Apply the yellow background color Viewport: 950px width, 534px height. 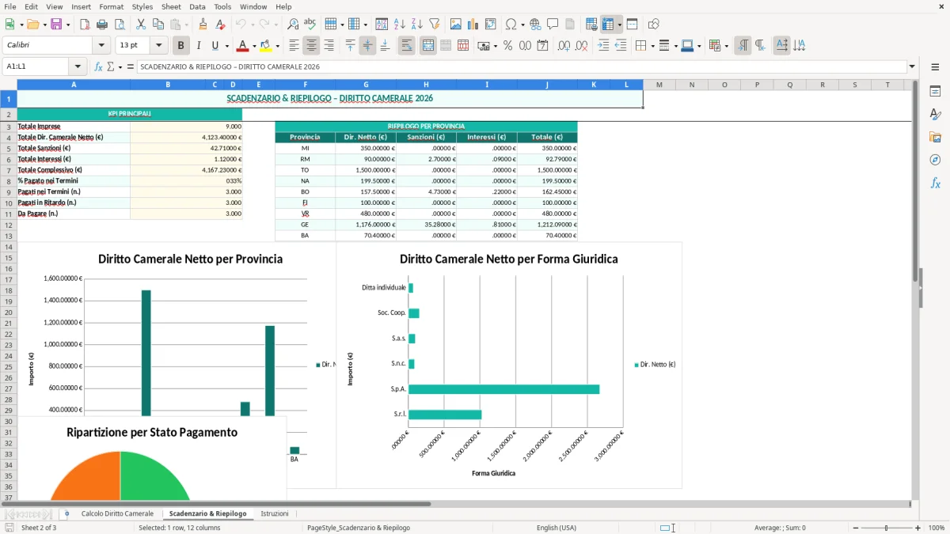point(266,46)
